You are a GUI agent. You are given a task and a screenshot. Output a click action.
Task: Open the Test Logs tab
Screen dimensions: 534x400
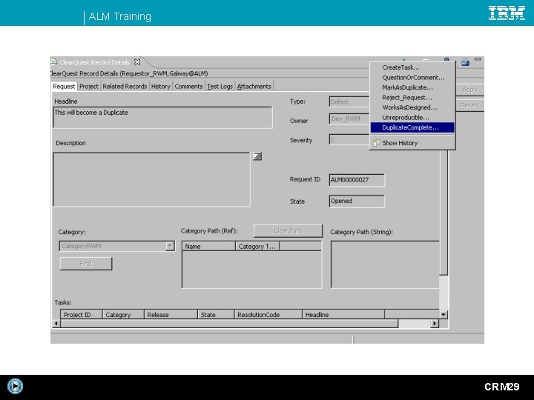[x=220, y=87]
